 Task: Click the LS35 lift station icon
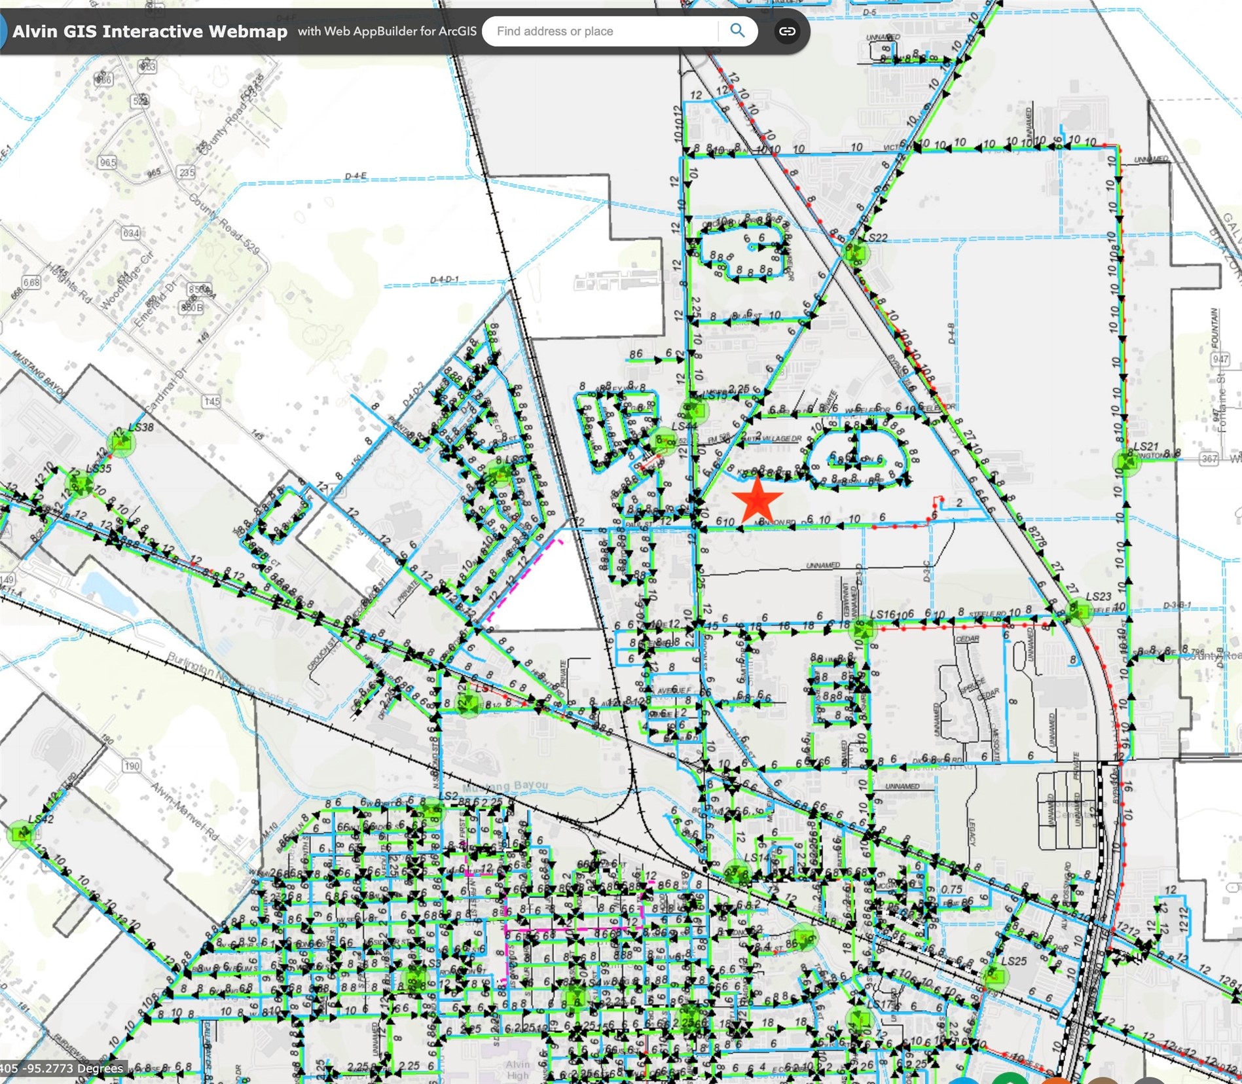[x=81, y=483]
